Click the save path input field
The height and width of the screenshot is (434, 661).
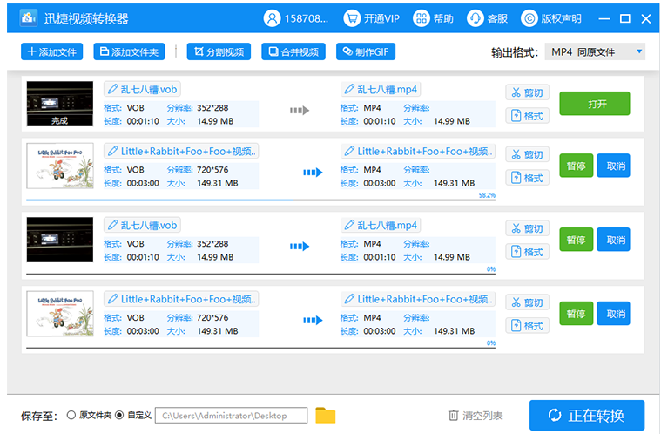(x=232, y=416)
